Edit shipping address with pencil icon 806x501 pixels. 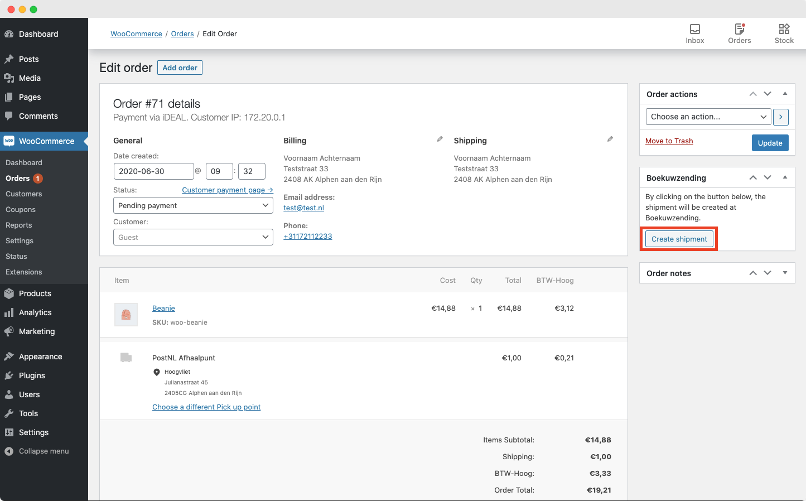[x=610, y=139]
